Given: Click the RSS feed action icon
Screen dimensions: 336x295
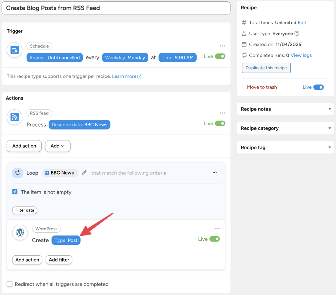Looking at the screenshot, I should coord(14,117).
